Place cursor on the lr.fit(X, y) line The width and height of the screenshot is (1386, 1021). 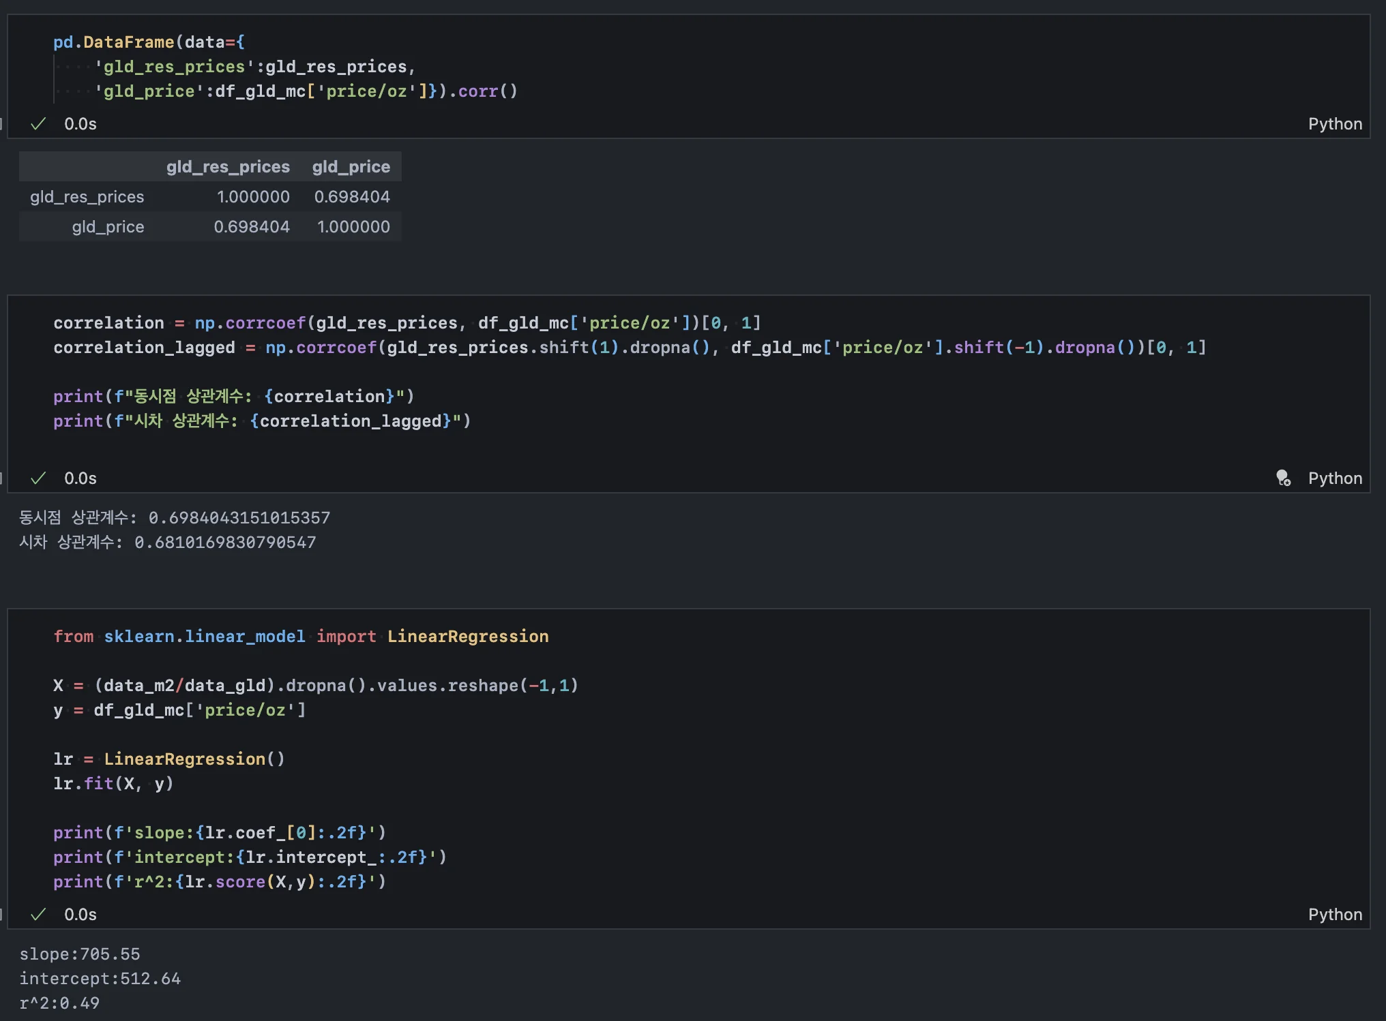pos(113,784)
